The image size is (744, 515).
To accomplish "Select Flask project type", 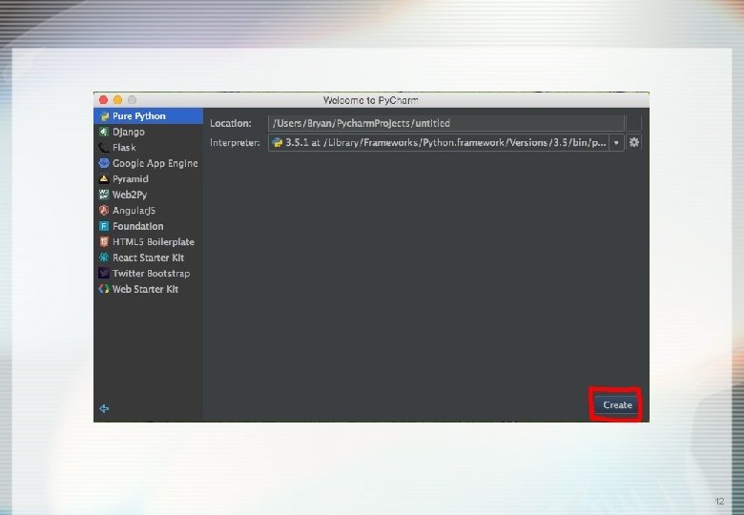I will pyautogui.click(x=149, y=148).
